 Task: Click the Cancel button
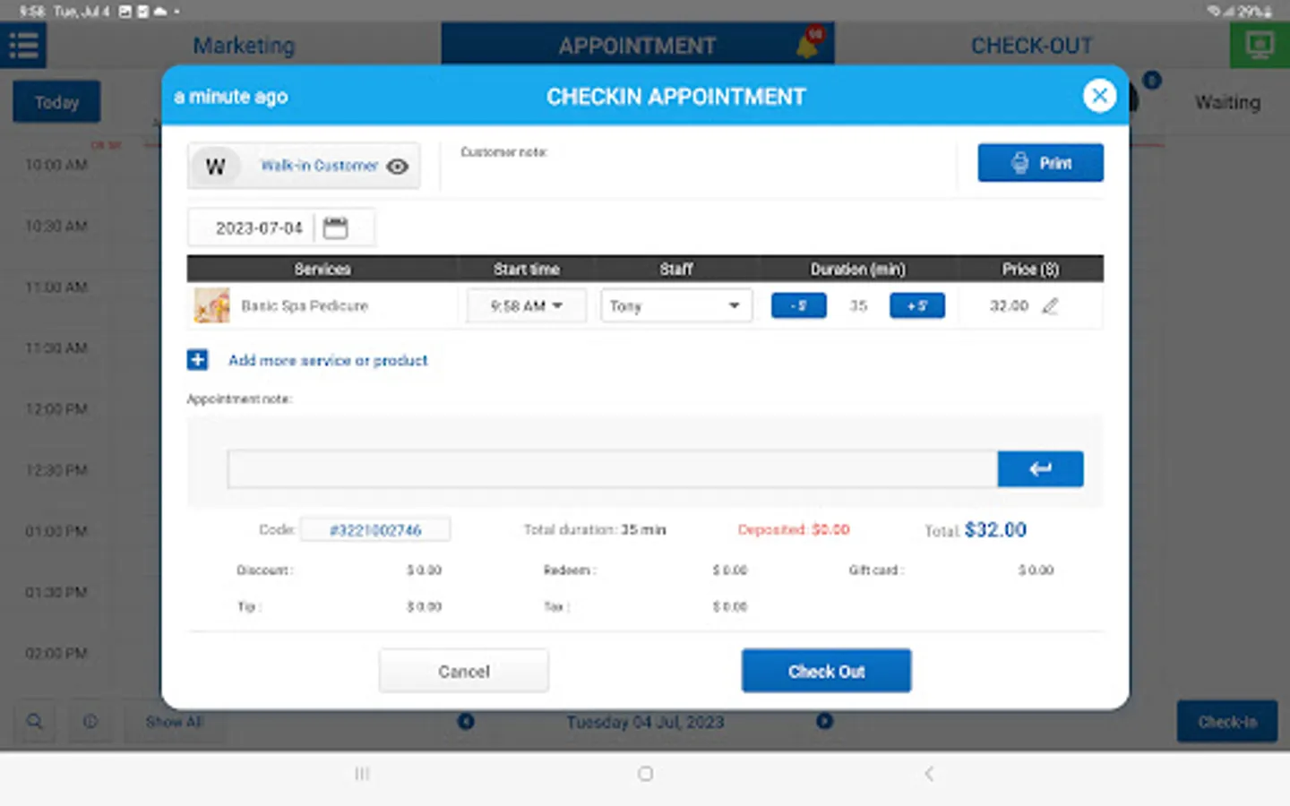click(463, 671)
